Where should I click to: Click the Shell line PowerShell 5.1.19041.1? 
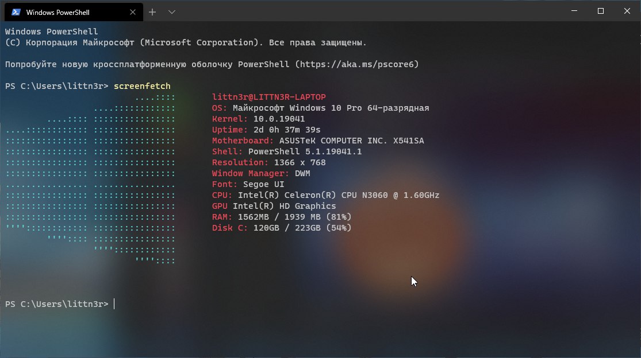(286, 151)
